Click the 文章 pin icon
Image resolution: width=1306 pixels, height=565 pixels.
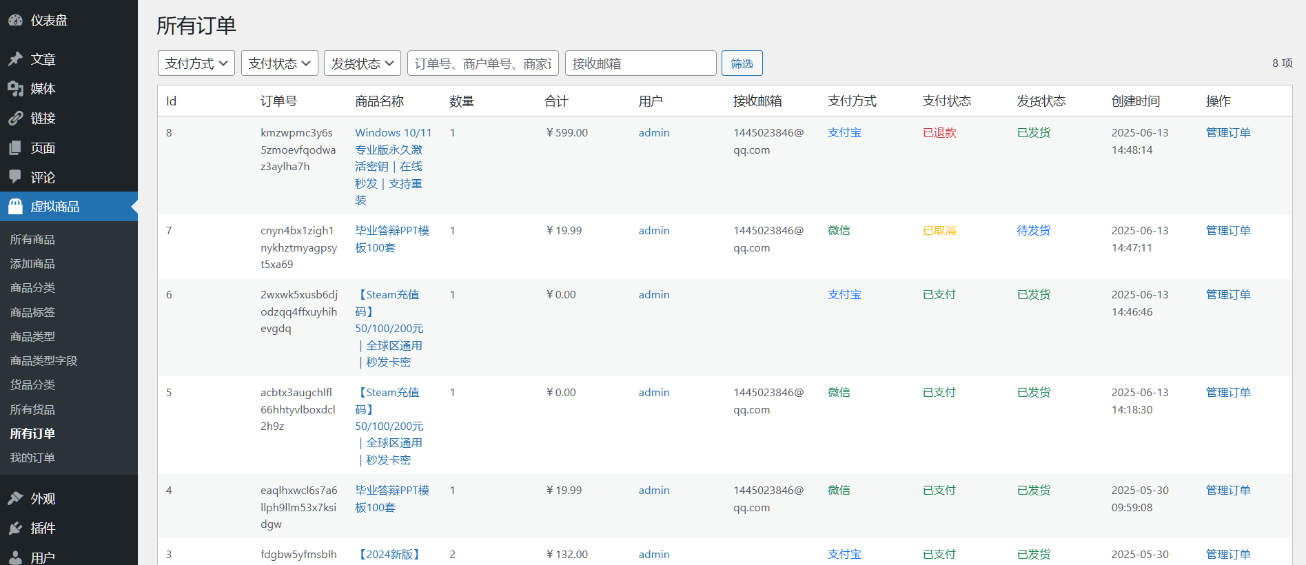click(x=15, y=59)
